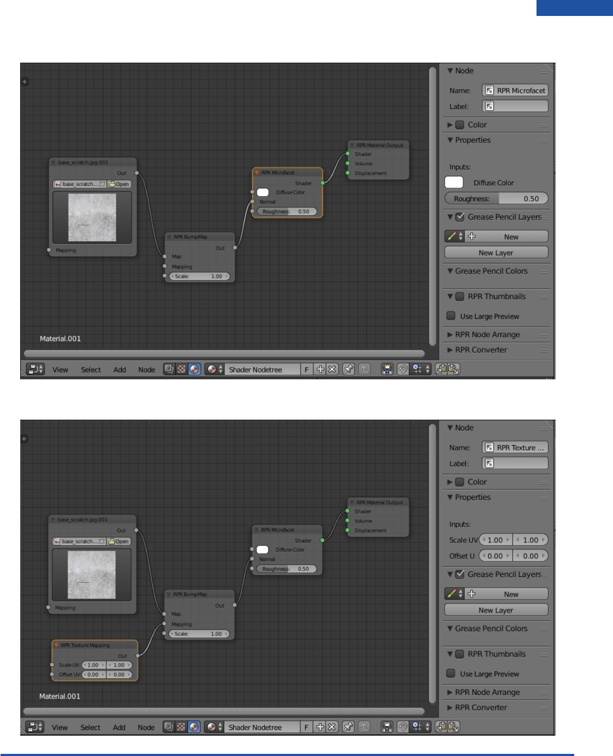Enable Use Large Preview in lower panel

tap(451, 673)
